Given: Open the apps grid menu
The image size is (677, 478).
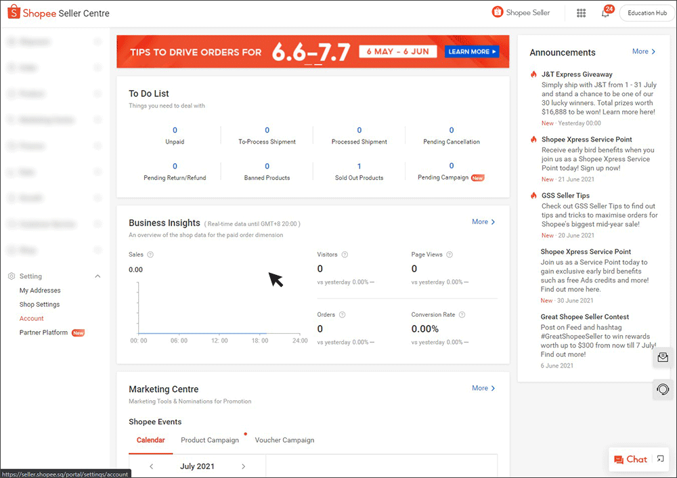Looking at the screenshot, I should [x=581, y=12].
